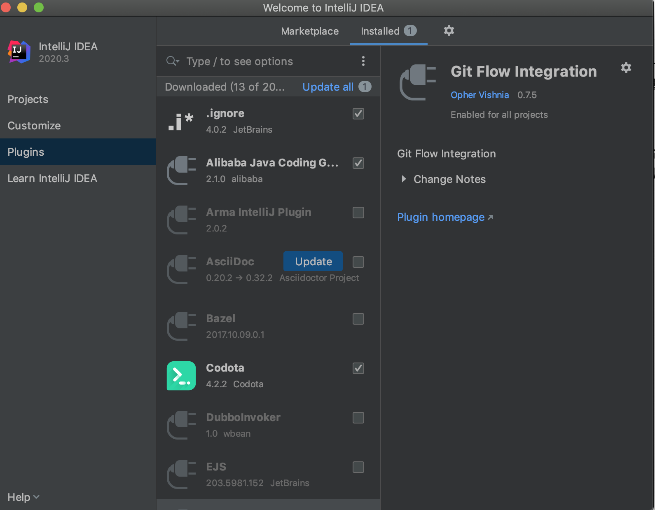Screen dimensions: 655x510
Task: Open Opher Vishnia vendor link
Action: (x=480, y=95)
